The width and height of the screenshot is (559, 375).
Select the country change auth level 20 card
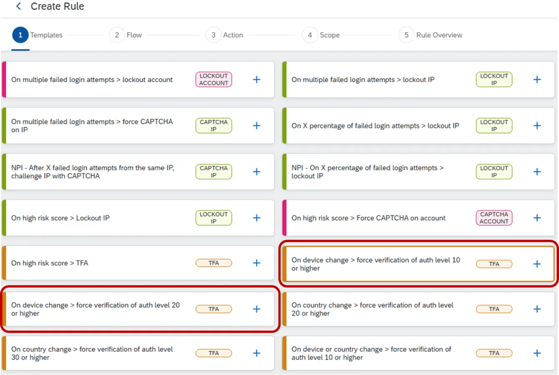tap(372, 309)
